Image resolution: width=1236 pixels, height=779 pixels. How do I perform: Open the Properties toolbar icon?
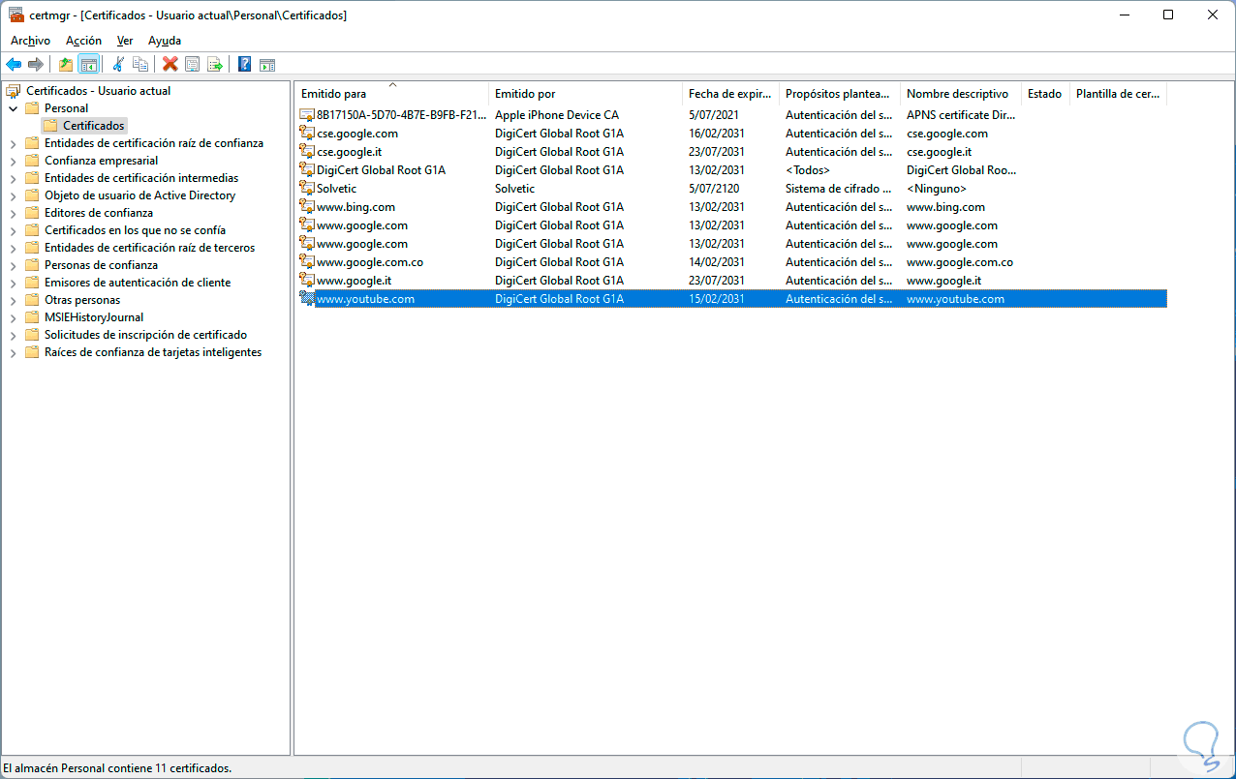click(193, 64)
